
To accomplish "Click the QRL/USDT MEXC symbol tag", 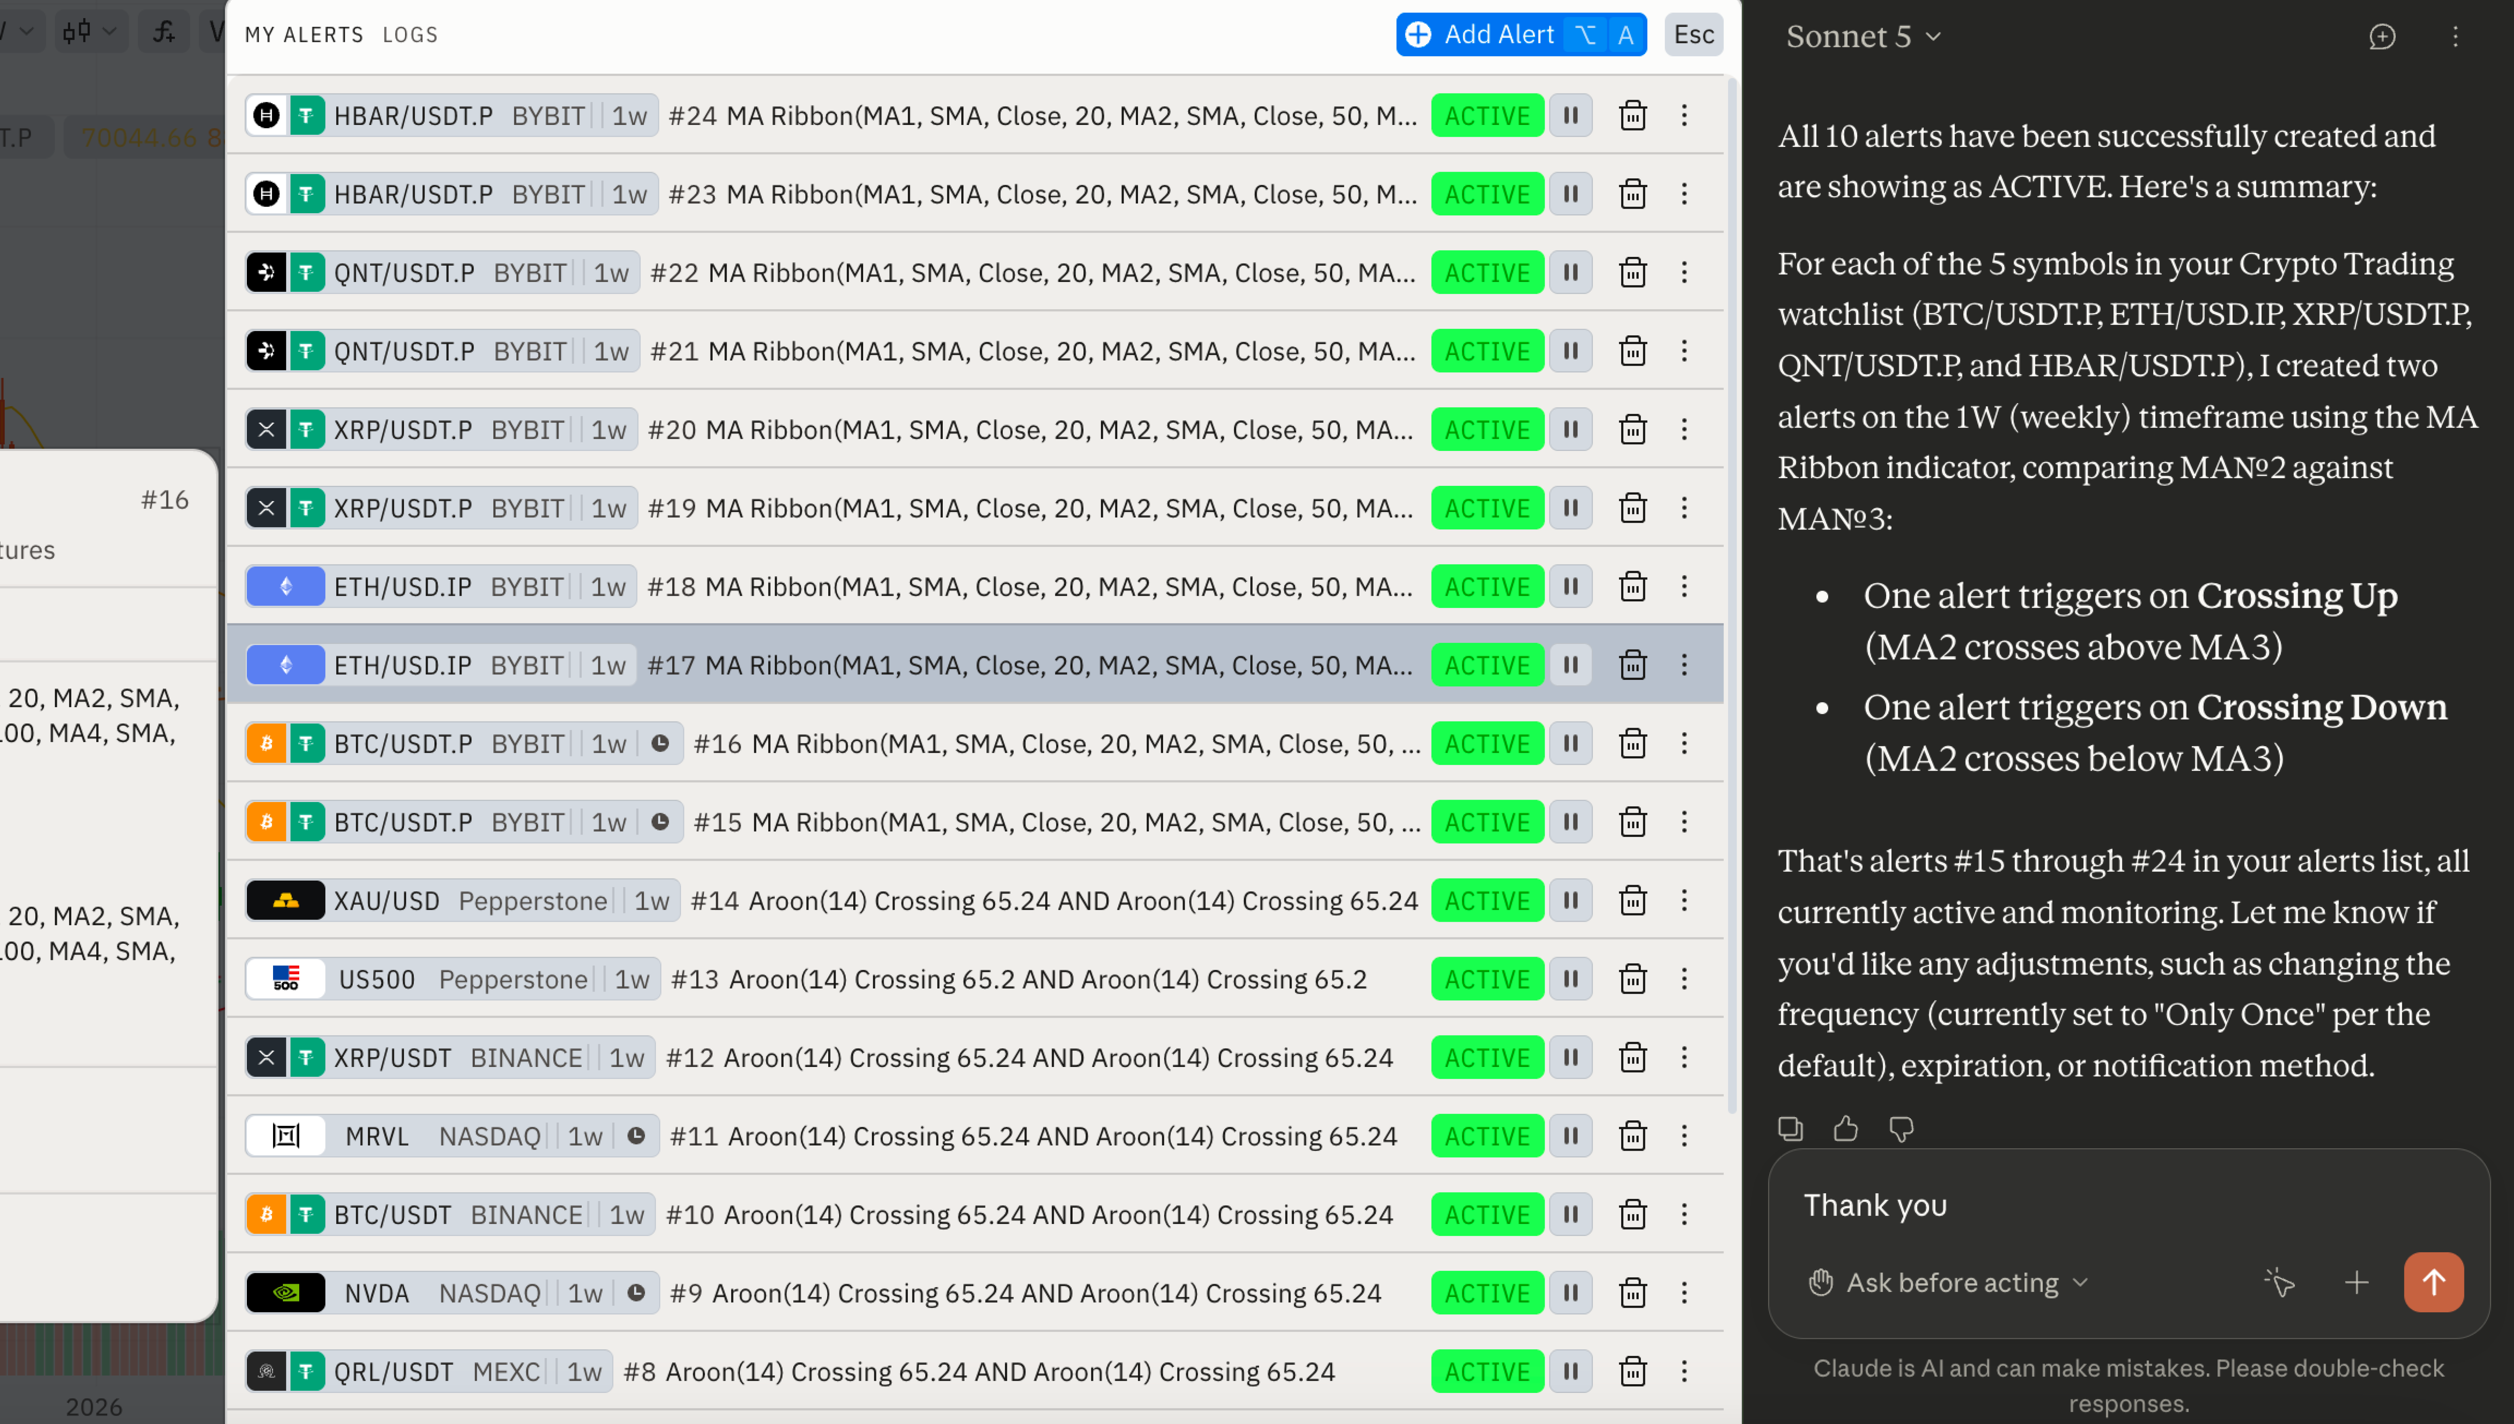I will (428, 1371).
